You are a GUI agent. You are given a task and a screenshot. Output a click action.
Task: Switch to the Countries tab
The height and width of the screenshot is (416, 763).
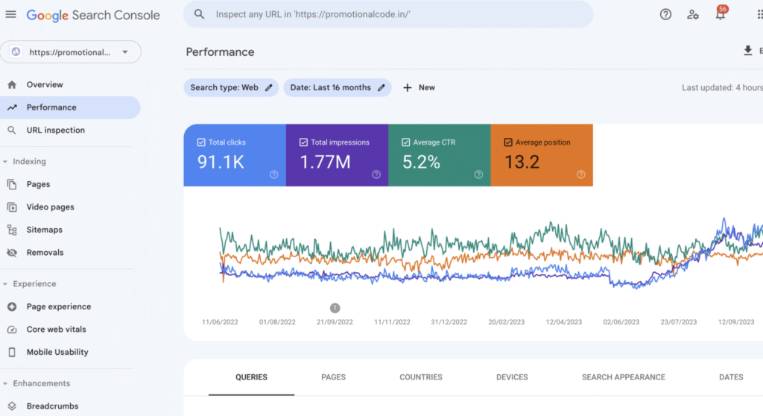(x=421, y=377)
